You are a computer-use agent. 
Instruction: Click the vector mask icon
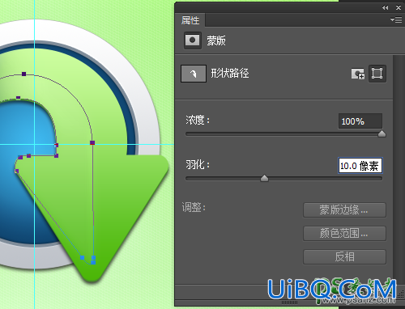pyautogui.click(x=377, y=74)
